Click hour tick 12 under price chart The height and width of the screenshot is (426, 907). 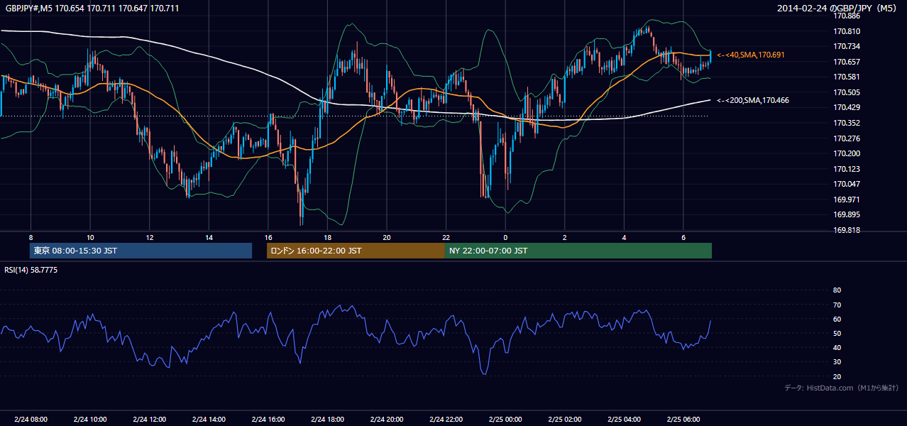[150, 237]
